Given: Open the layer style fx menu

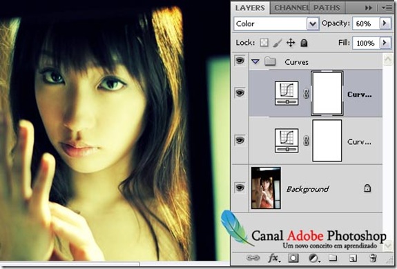Looking at the screenshot, I should (274, 258).
